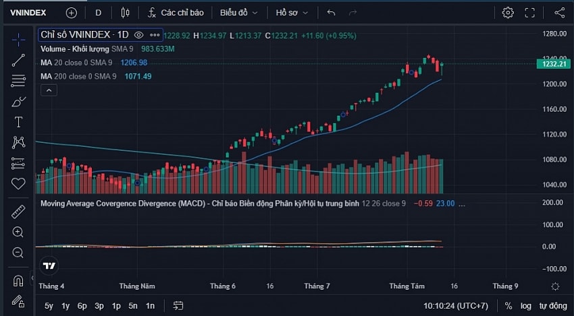
Task: Select the brush drawing tool
Action: coord(18,101)
